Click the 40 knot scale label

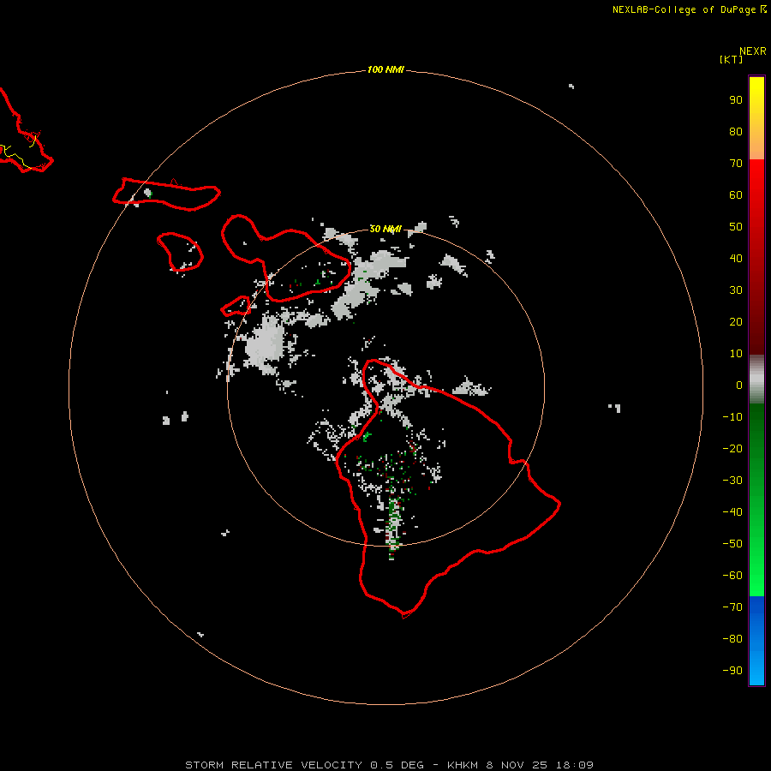pyautogui.click(x=736, y=258)
